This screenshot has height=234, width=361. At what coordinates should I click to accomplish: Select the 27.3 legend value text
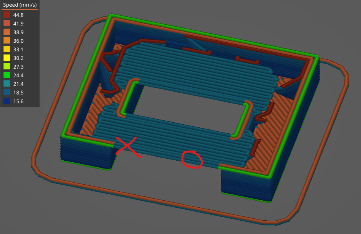(18, 67)
